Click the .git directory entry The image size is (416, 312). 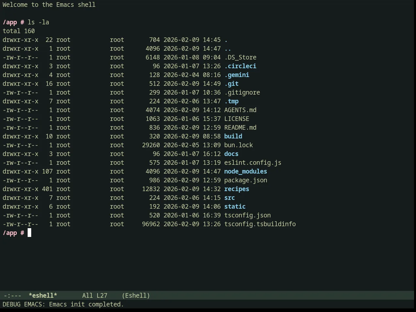[x=231, y=84]
